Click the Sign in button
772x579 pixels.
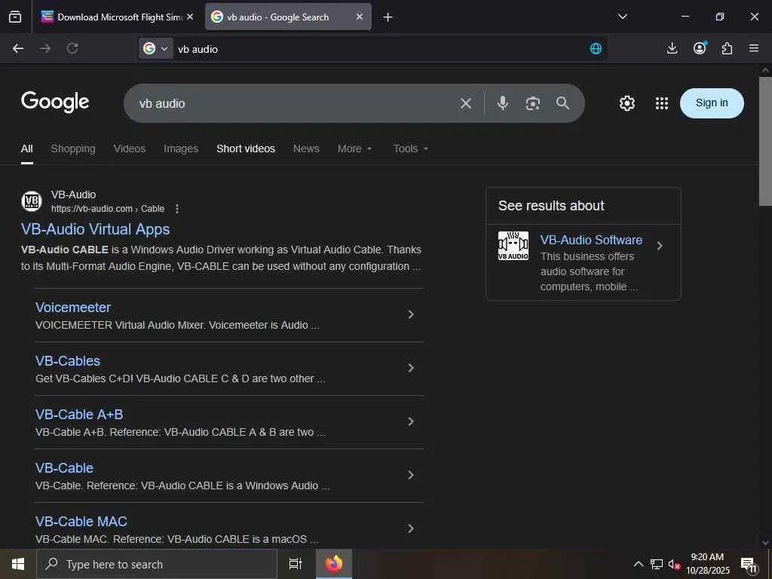(712, 103)
